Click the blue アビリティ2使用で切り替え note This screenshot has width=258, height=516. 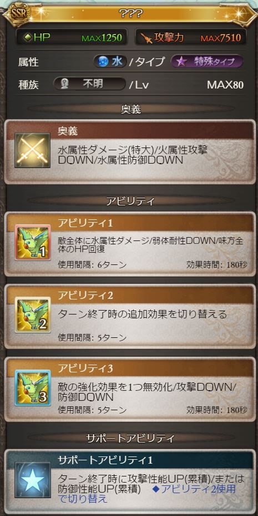[x=147, y=493]
